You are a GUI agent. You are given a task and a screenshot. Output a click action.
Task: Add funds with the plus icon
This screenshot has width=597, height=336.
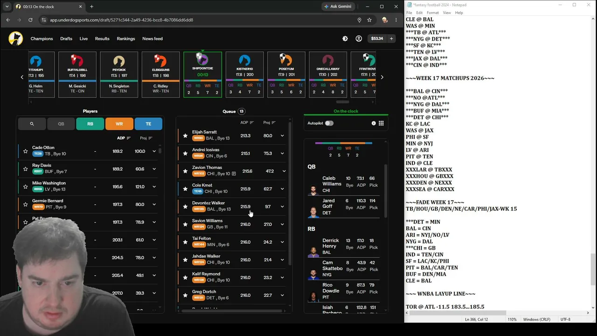[x=392, y=39]
